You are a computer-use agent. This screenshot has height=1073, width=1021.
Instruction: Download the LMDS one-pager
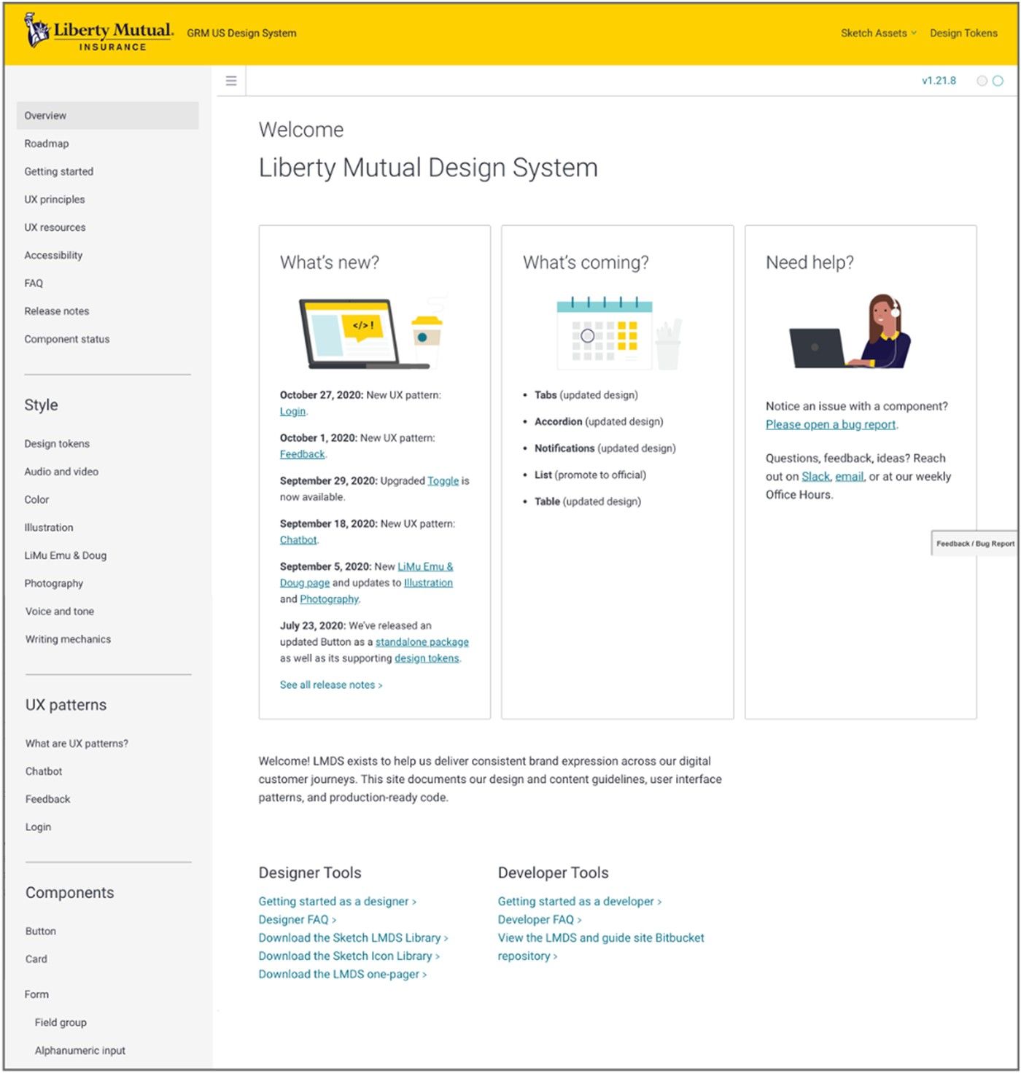pos(343,975)
